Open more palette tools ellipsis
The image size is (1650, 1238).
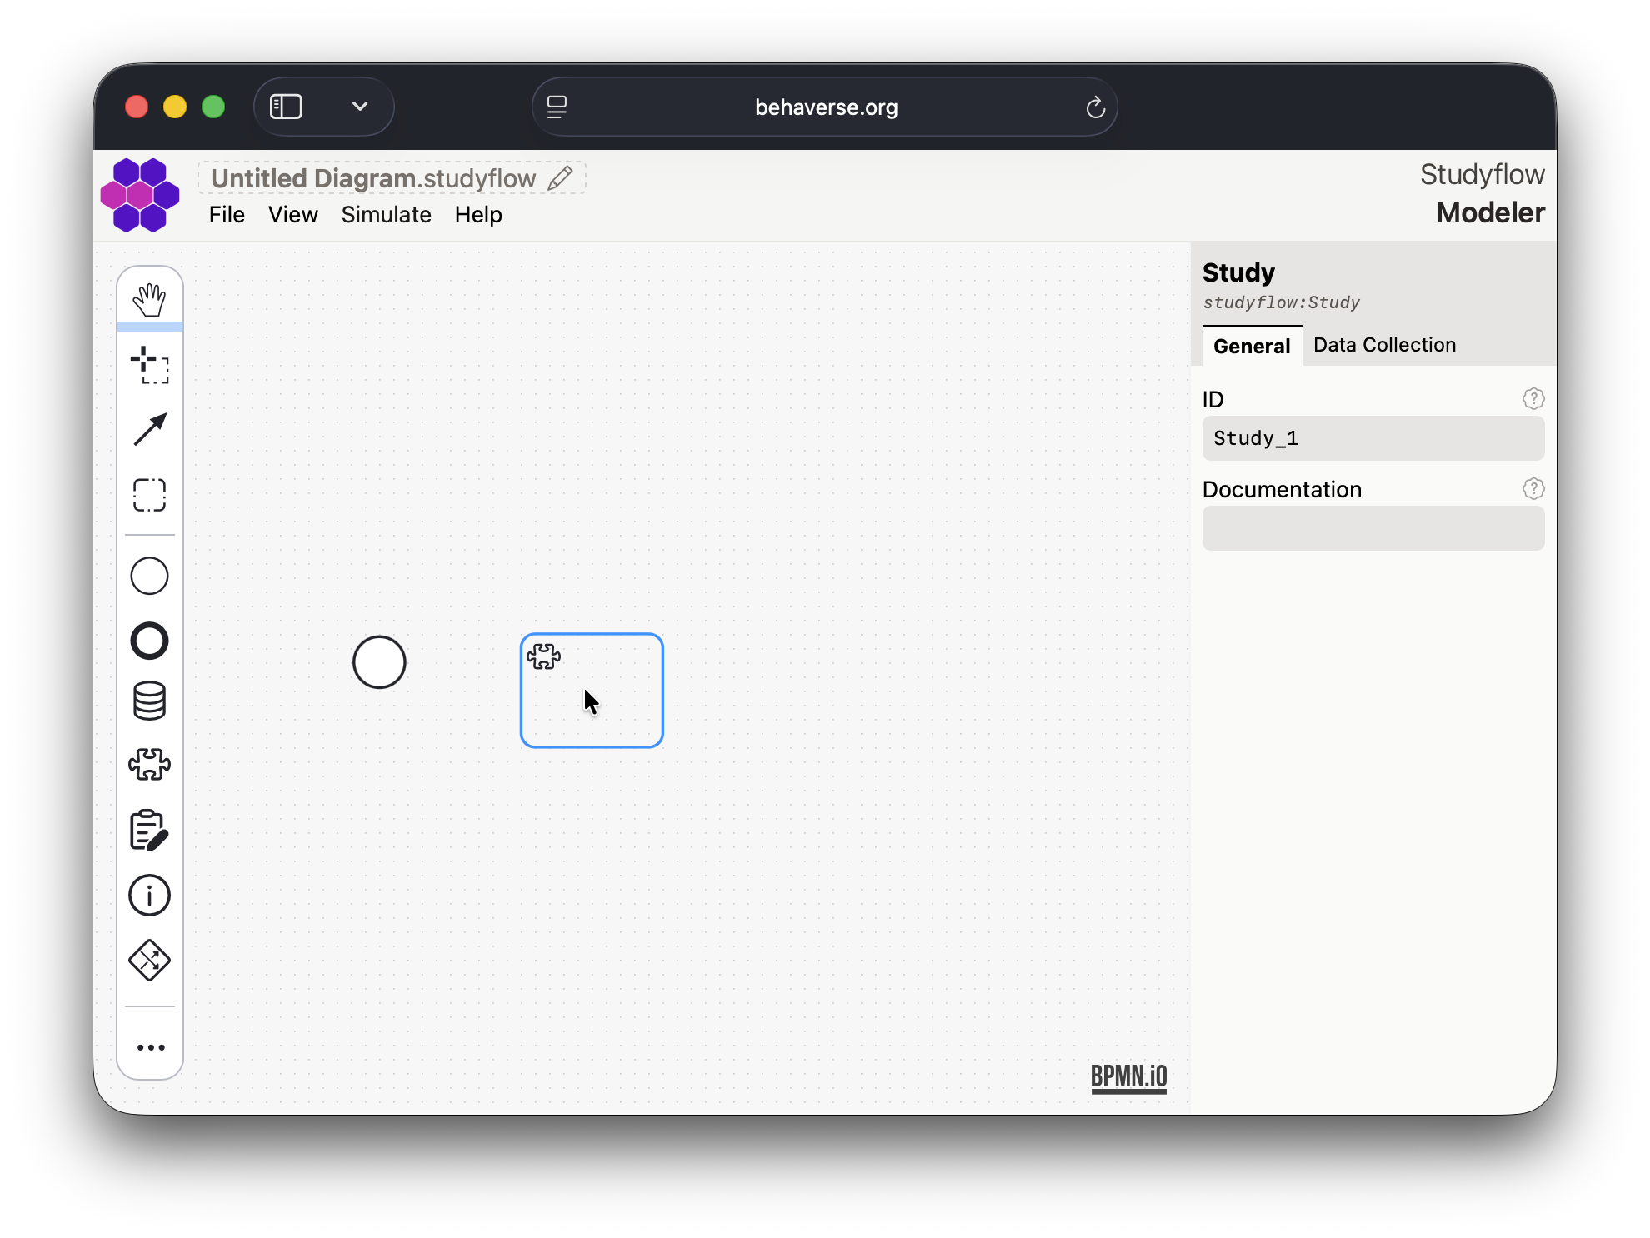(150, 1047)
